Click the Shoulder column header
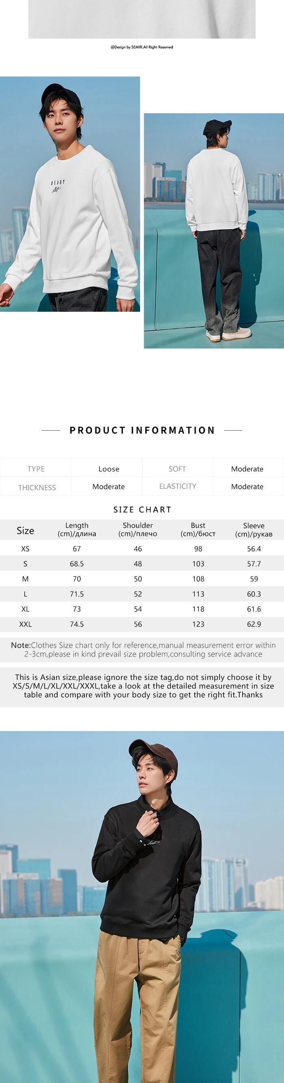Screen dimensions: 284x1083 click(138, 530)
